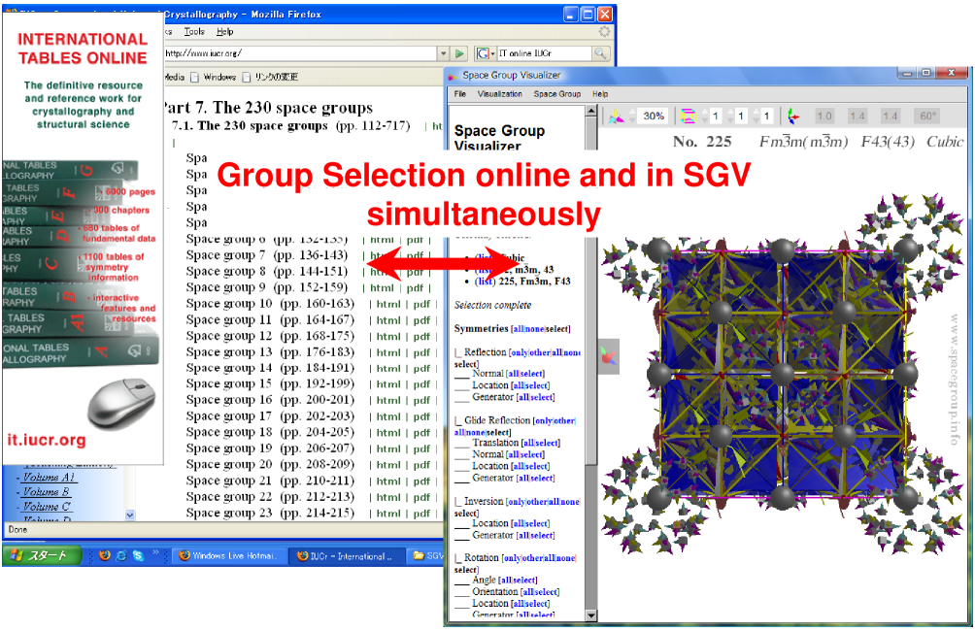
Task: Toggle the Glide Reflection symmetry marker
Action: 457,421
